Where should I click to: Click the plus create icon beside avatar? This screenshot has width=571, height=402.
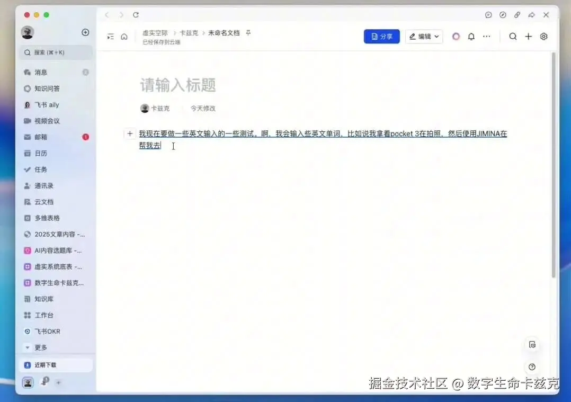click(x=85, y=32)
